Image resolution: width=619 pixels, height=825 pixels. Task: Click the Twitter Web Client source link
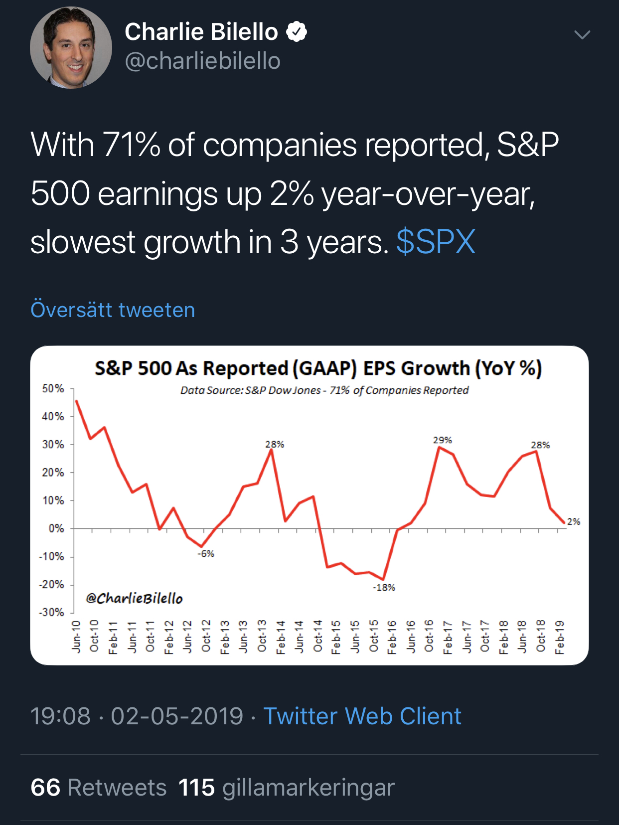click(362, 716)
